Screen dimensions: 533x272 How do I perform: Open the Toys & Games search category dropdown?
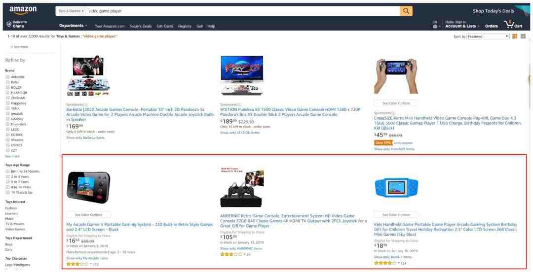tap(71, 11)
